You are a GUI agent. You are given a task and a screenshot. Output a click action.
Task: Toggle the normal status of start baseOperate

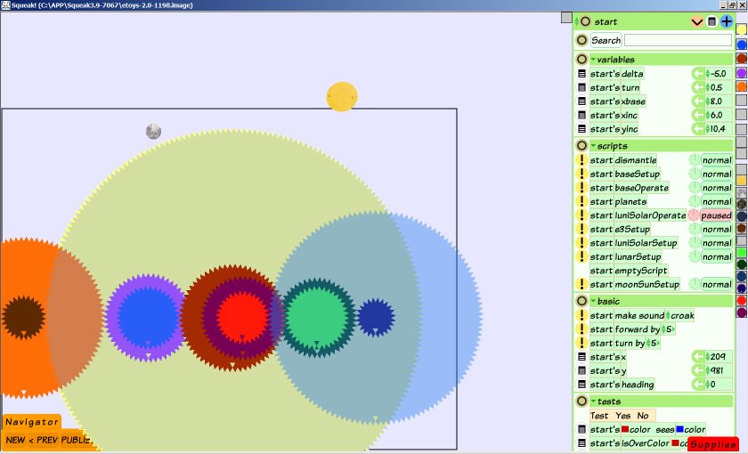click(716, 188)
